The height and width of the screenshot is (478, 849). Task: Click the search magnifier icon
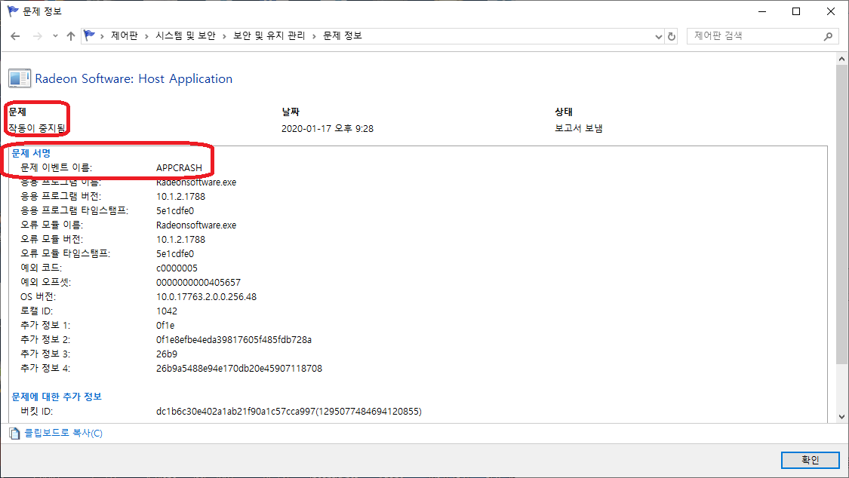point(828,36)
